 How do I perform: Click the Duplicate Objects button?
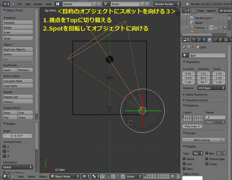point(18,50)
